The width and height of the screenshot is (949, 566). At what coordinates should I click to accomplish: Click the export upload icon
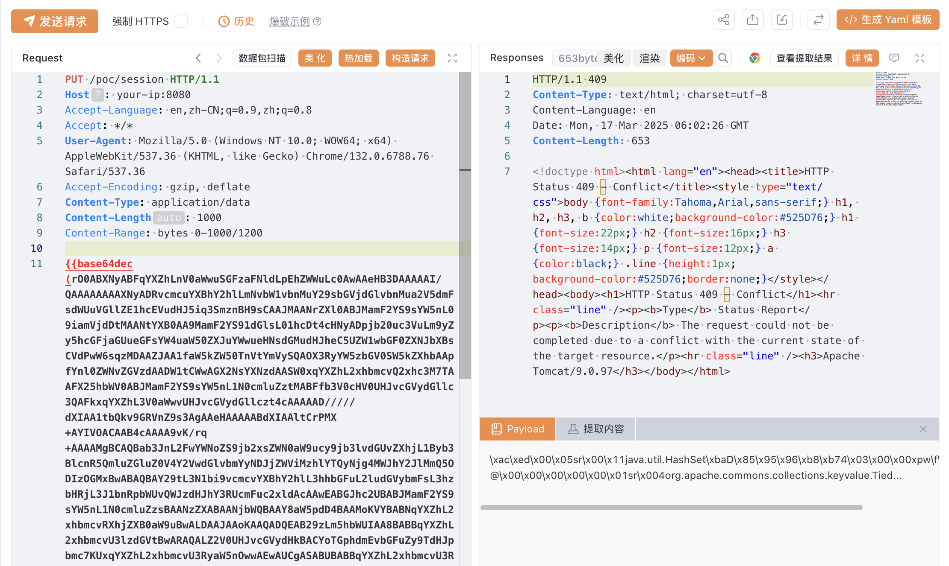(752, 20)
